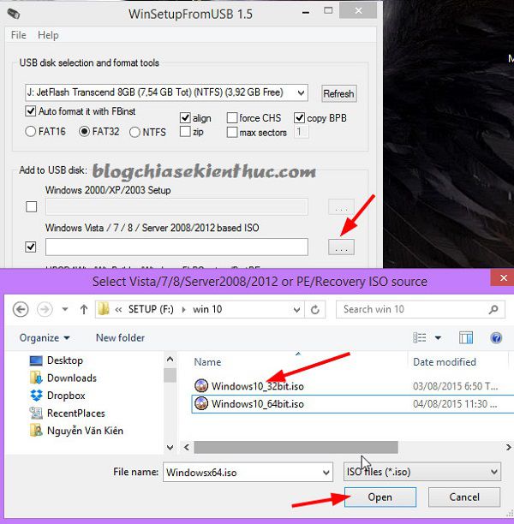Cancel the file selection dialog
The height and width of the screenshot is (524, 514).
tap(464, 497)
